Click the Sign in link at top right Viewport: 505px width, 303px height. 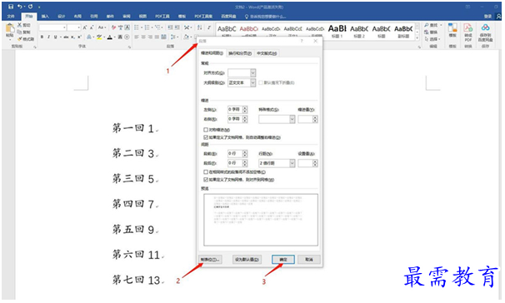(488, 16)
